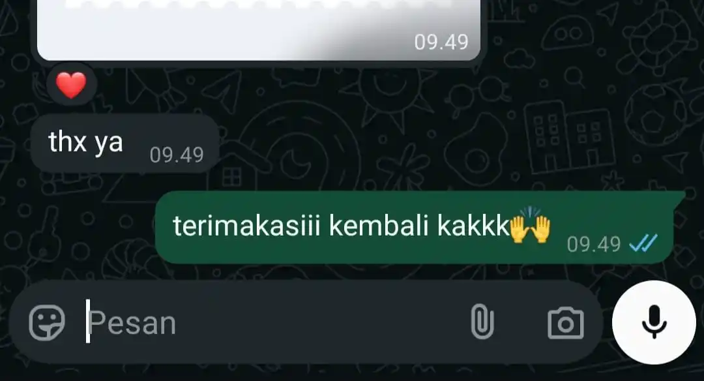Open the red heart reaction

[72, 84]
